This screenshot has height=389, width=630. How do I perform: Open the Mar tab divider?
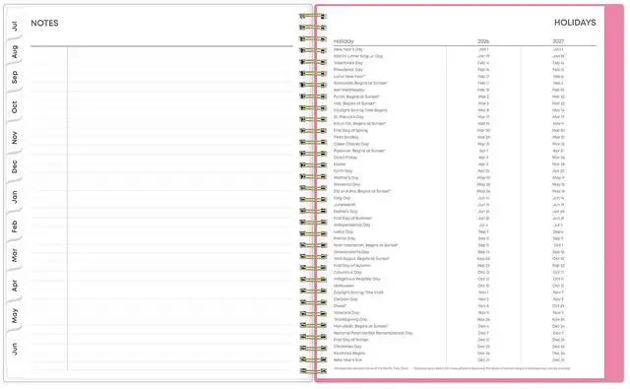pyautogui.click(x=15, y=256)
